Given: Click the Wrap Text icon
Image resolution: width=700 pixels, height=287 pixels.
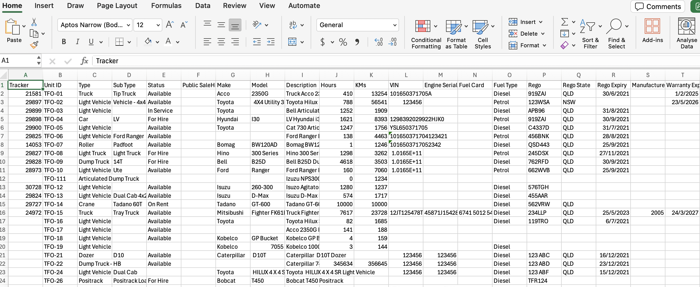Looking at the screenshot, I should (293, 25).
